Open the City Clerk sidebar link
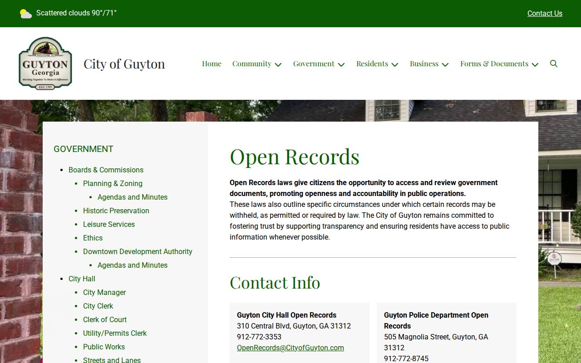The image size is (581, 363). pyautogui.click(x=98, y=306)
